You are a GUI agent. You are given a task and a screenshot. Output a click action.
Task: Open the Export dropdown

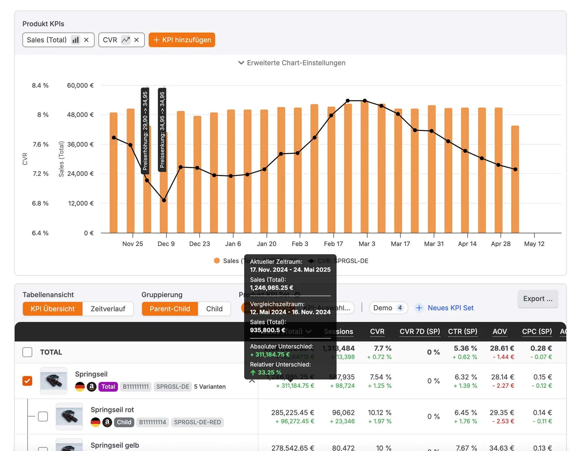click(x=538, y=299)
